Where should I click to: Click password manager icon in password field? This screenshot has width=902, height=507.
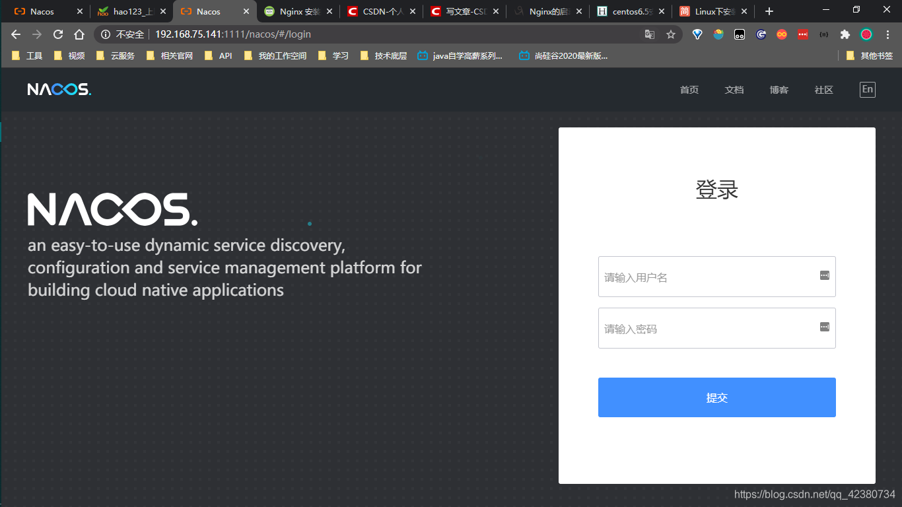(825, 327)
